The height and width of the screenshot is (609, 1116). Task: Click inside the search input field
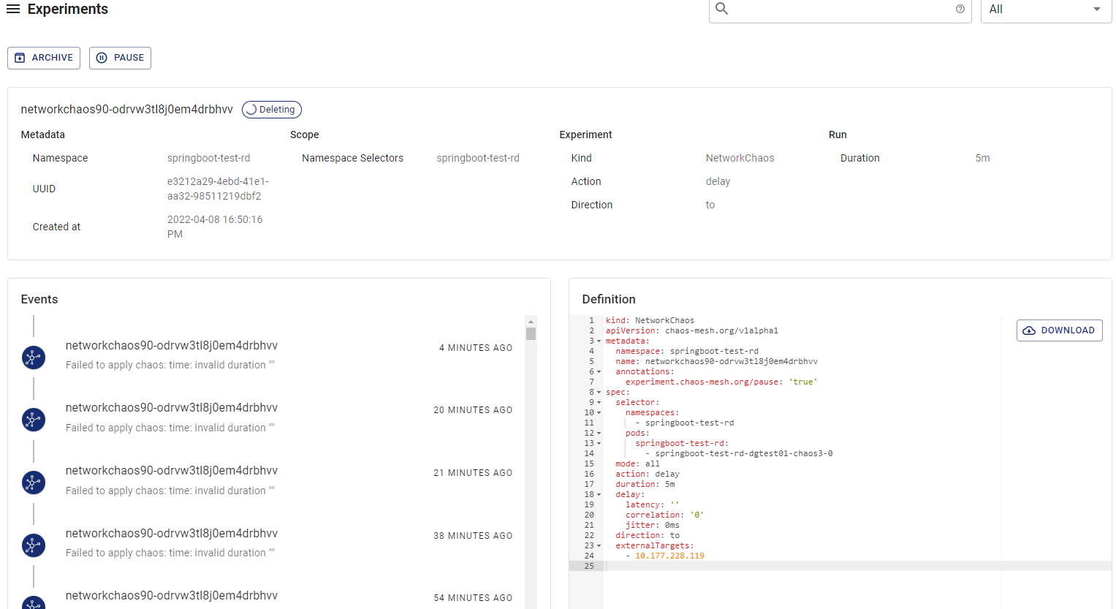point(833,10)
